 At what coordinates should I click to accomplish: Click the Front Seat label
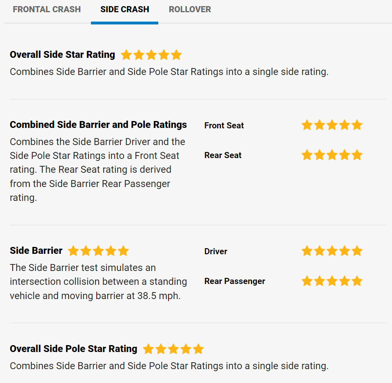click(x=224, y=125)
